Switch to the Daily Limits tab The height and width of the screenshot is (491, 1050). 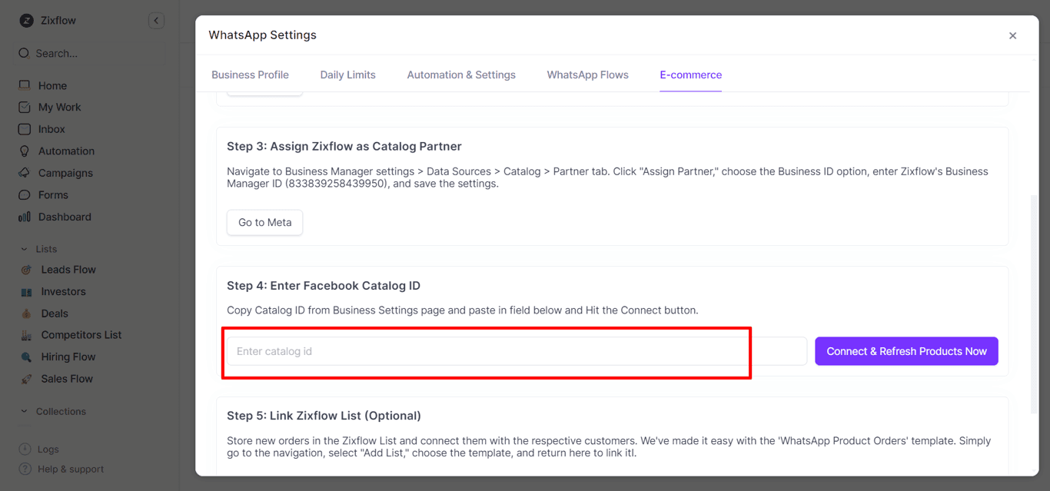(347, 75)
